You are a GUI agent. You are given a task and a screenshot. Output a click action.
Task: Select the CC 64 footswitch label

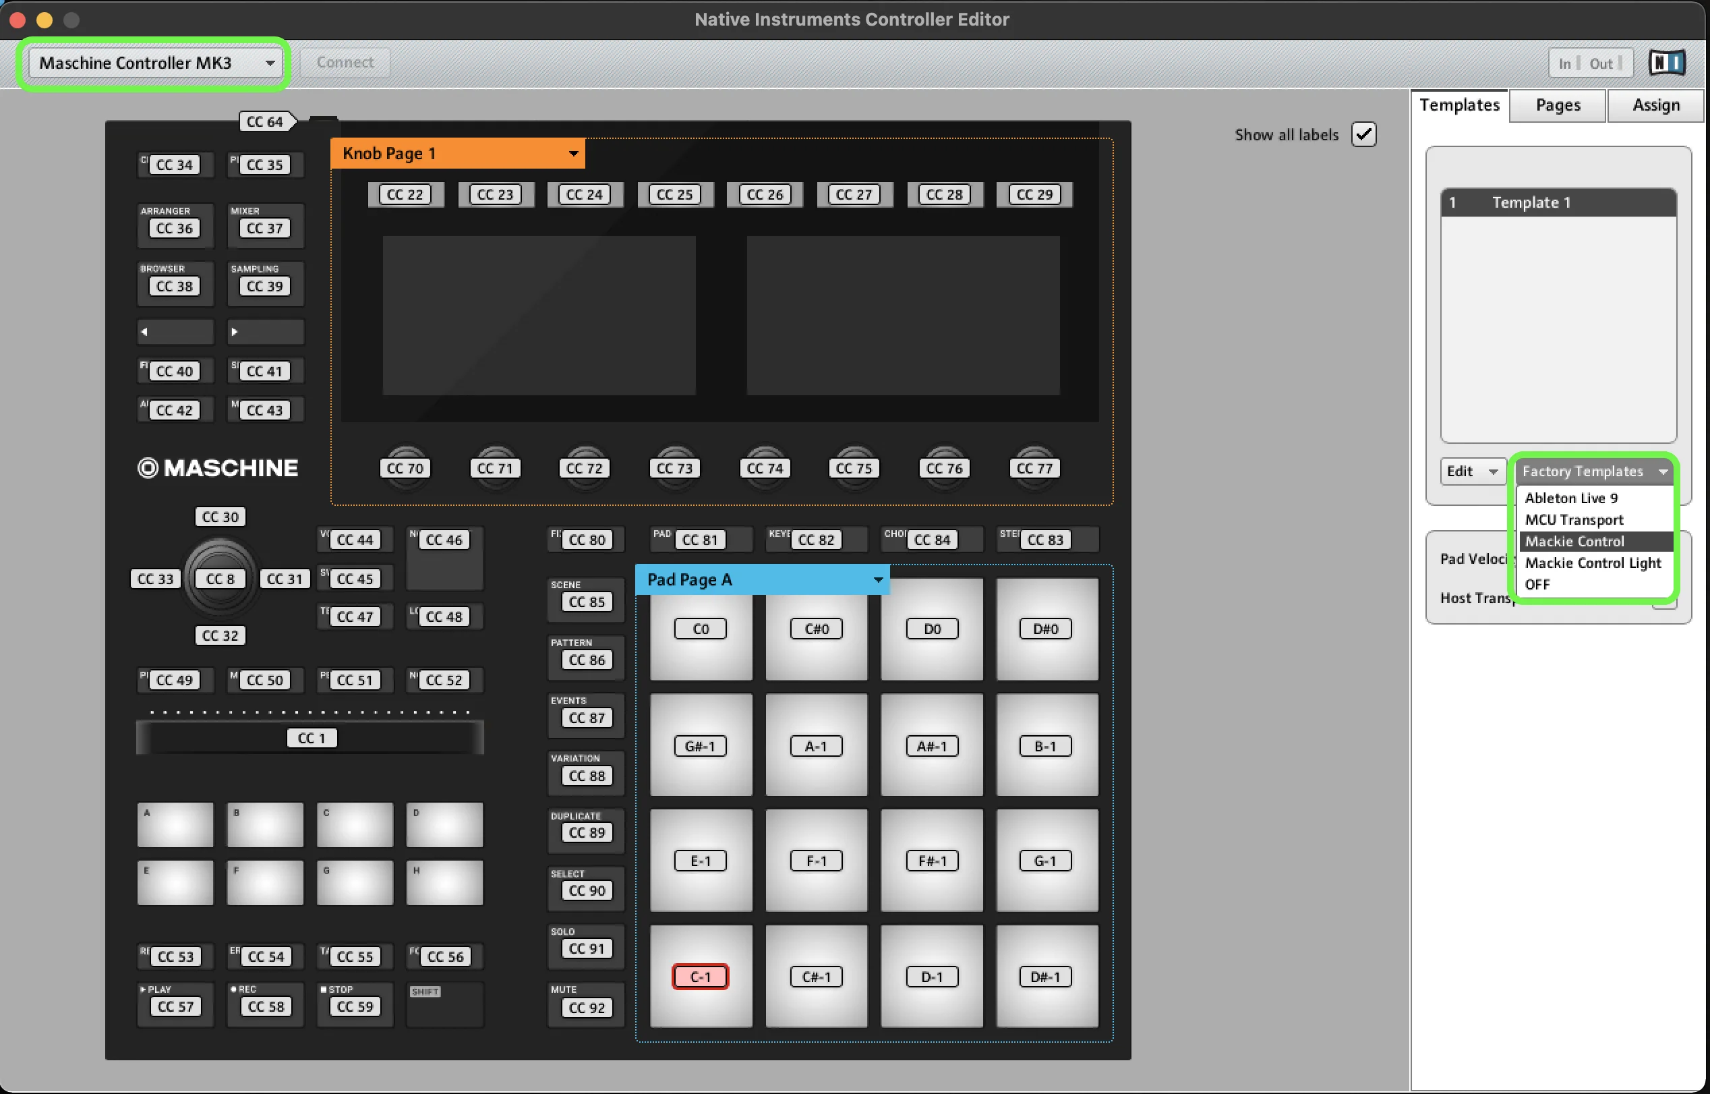(x=267, y=121)
